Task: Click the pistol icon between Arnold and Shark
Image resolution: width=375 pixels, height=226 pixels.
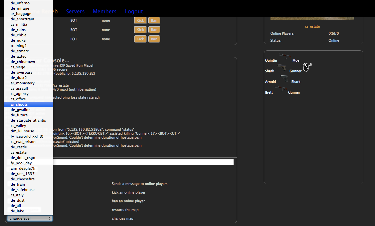Action: coord(284,78)
